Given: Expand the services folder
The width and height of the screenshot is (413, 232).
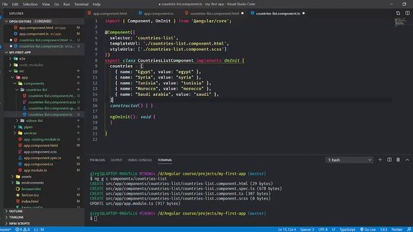Looking at the screenshot, I should 15,133.
